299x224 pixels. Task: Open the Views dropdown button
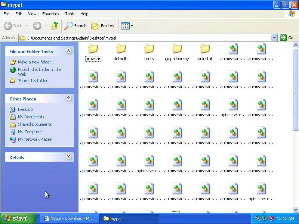(127, 26)
